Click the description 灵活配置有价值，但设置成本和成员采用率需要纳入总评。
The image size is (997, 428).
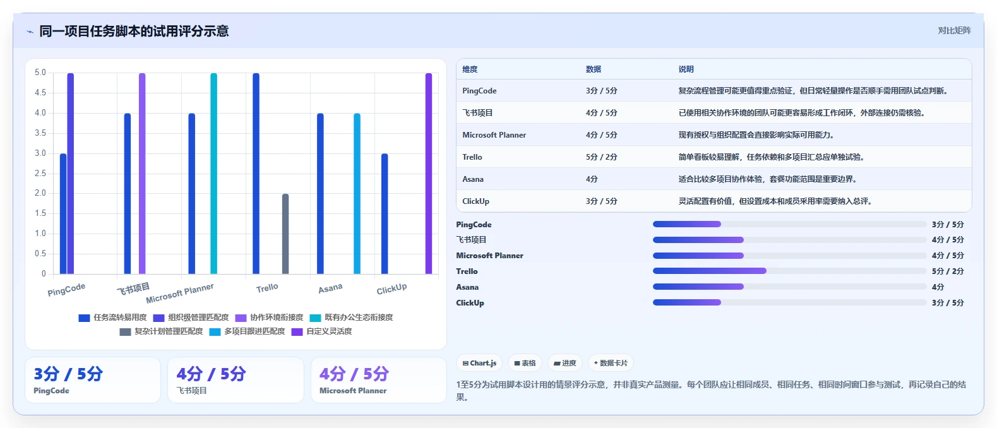[775, 201]
